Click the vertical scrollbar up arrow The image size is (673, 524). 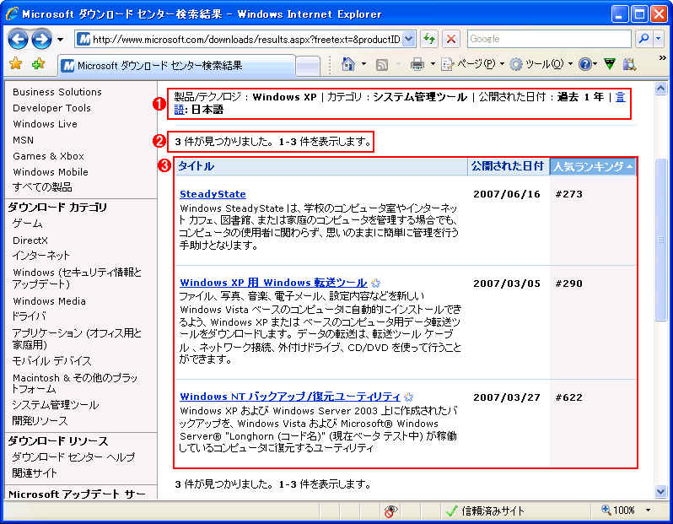tap(660, 88)
